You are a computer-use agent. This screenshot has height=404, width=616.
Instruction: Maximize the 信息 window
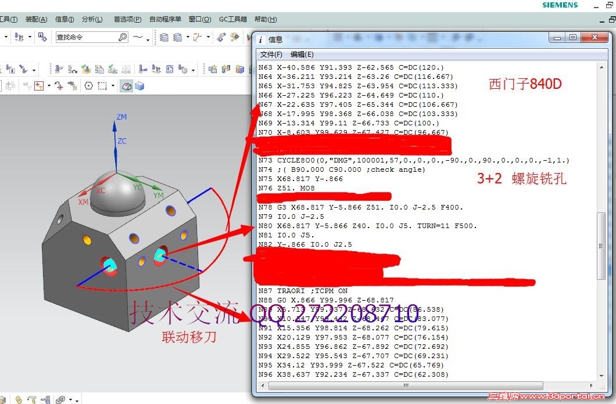tap(573, 37)
